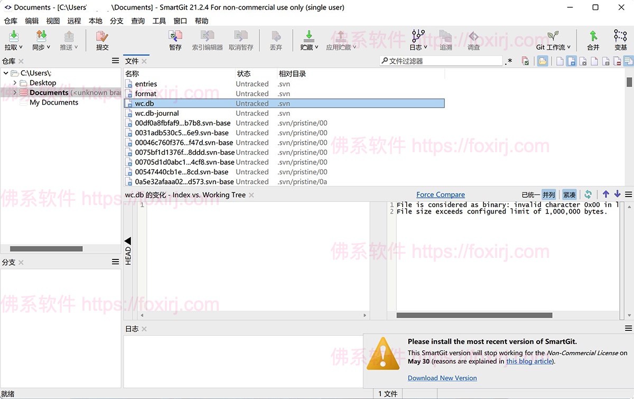Open the 分支 (Branch) menu

116,21
